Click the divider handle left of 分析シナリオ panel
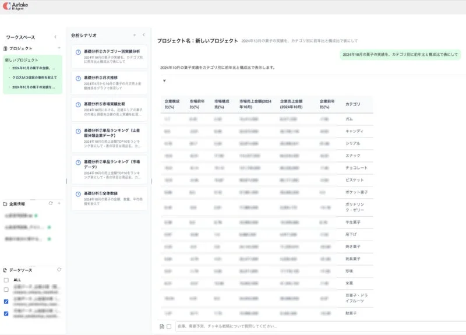Screen dimensions: 466x335 66,181
